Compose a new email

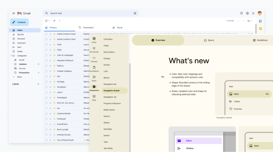(19, 22)
